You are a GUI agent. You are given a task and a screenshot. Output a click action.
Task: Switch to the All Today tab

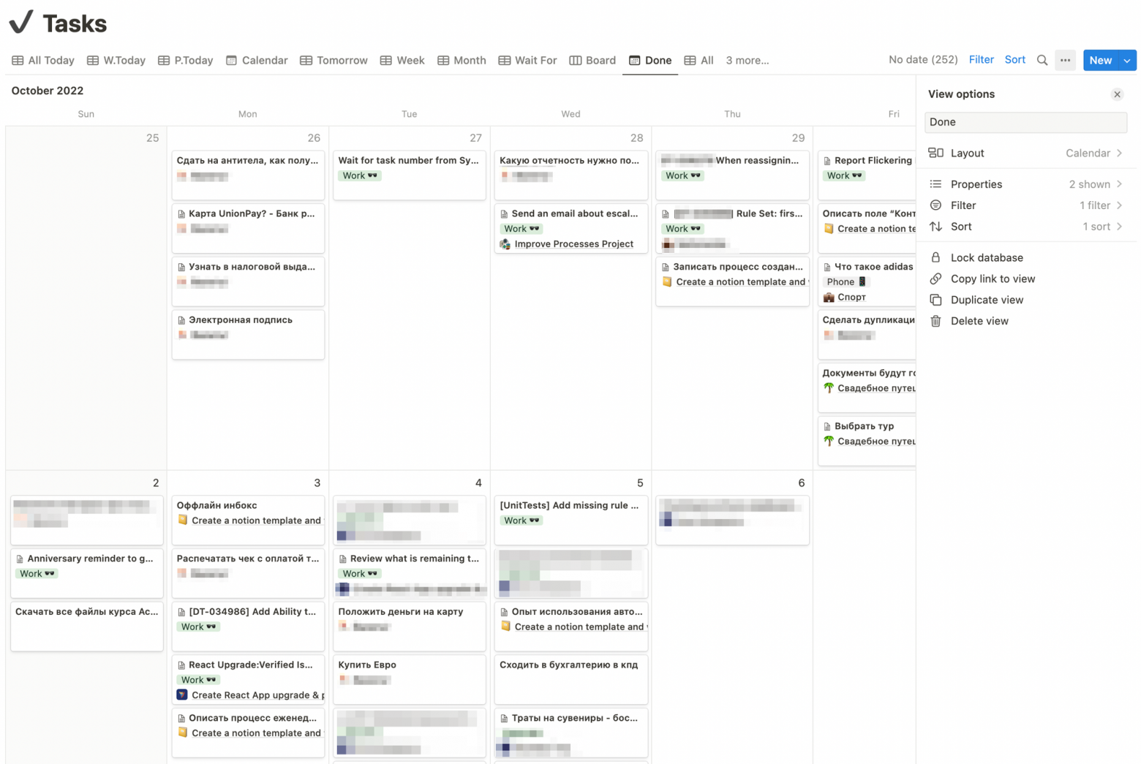[43, 61]
